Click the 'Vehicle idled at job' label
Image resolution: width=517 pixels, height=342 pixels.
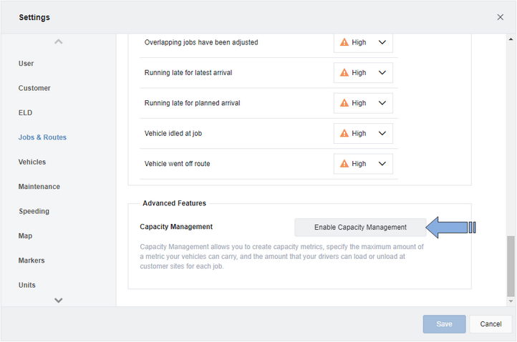pyautogui.click(x=173, y=133)
